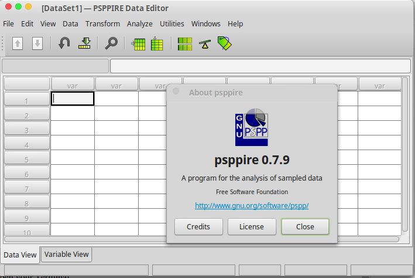Click the Go To Previous up-arrow toolbar icon

(x=18, y=43)
